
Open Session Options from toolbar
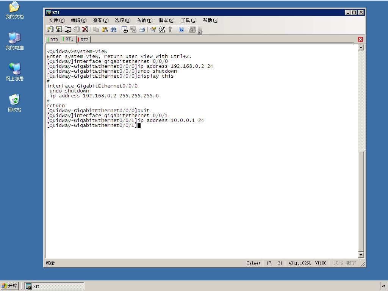(153, 30)
